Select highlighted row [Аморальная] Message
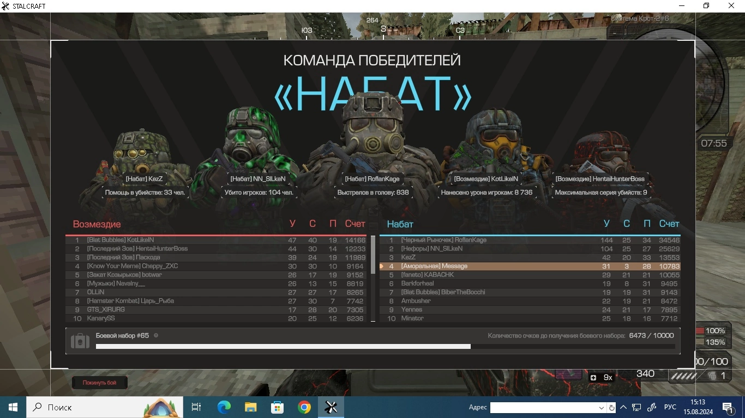Screen dimensions: 745x418 (x=530, y=266)
